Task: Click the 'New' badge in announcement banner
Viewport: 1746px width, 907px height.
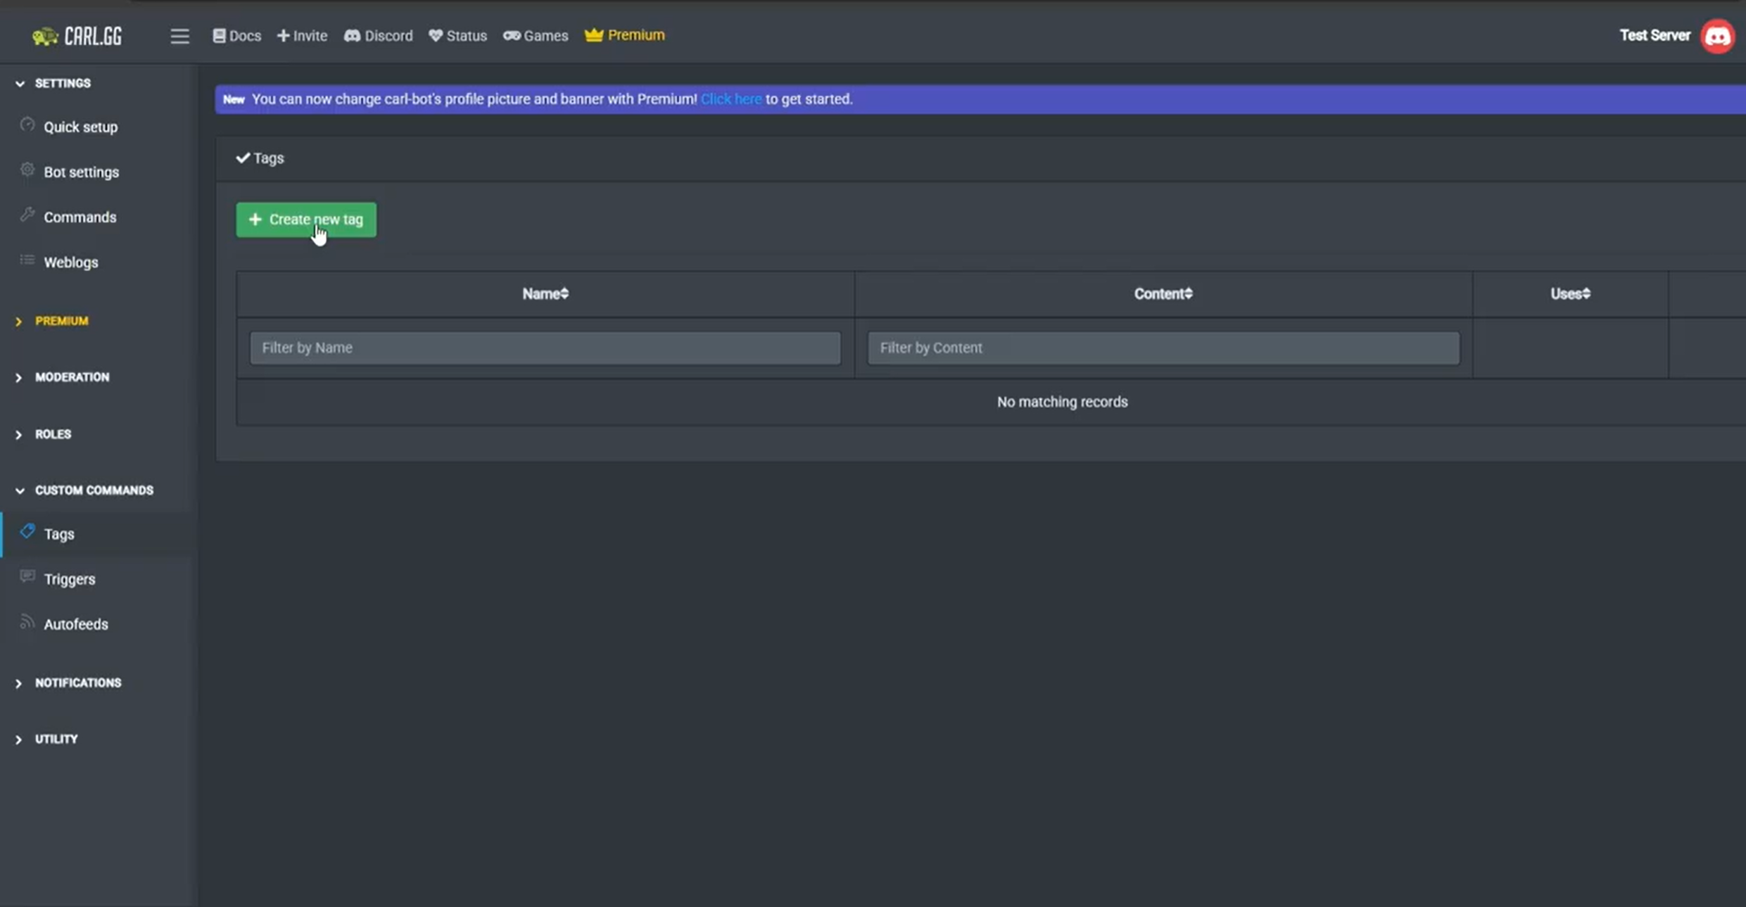Action: [234, 99]
